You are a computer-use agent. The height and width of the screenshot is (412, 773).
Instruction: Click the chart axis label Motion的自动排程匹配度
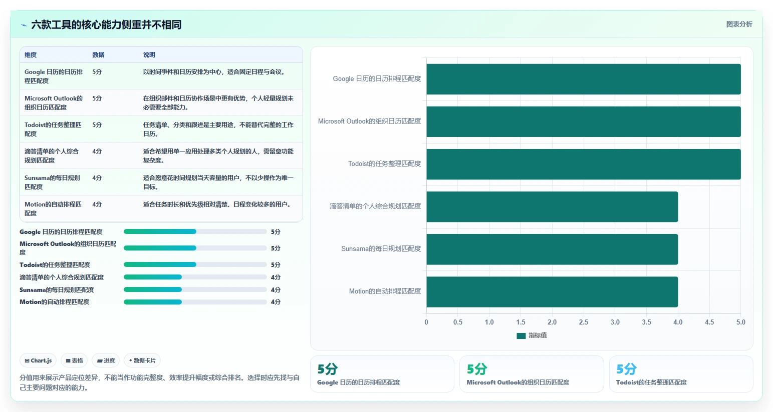click(x=385, y=291)
